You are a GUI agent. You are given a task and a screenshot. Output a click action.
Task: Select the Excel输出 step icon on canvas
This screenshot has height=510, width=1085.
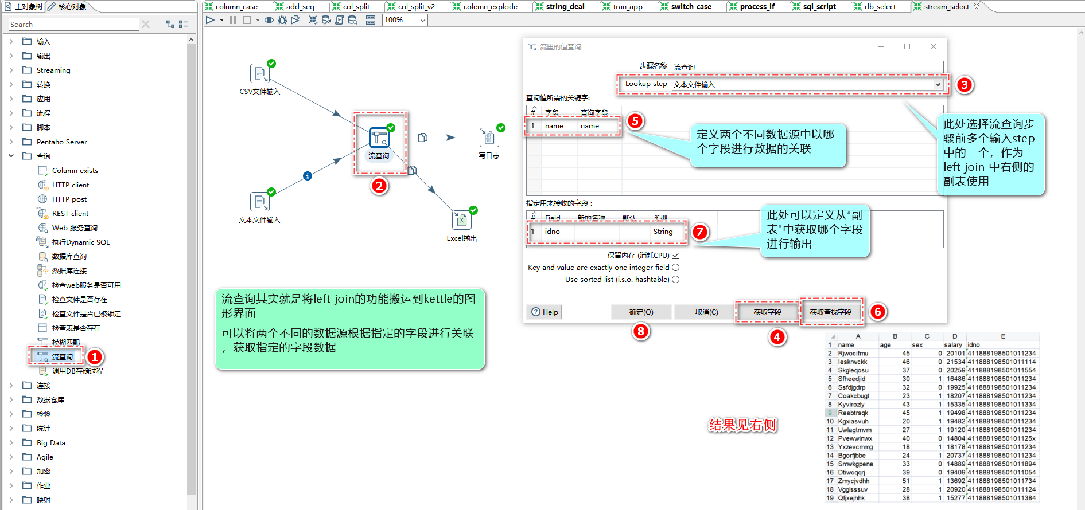[x=461, y=220]
